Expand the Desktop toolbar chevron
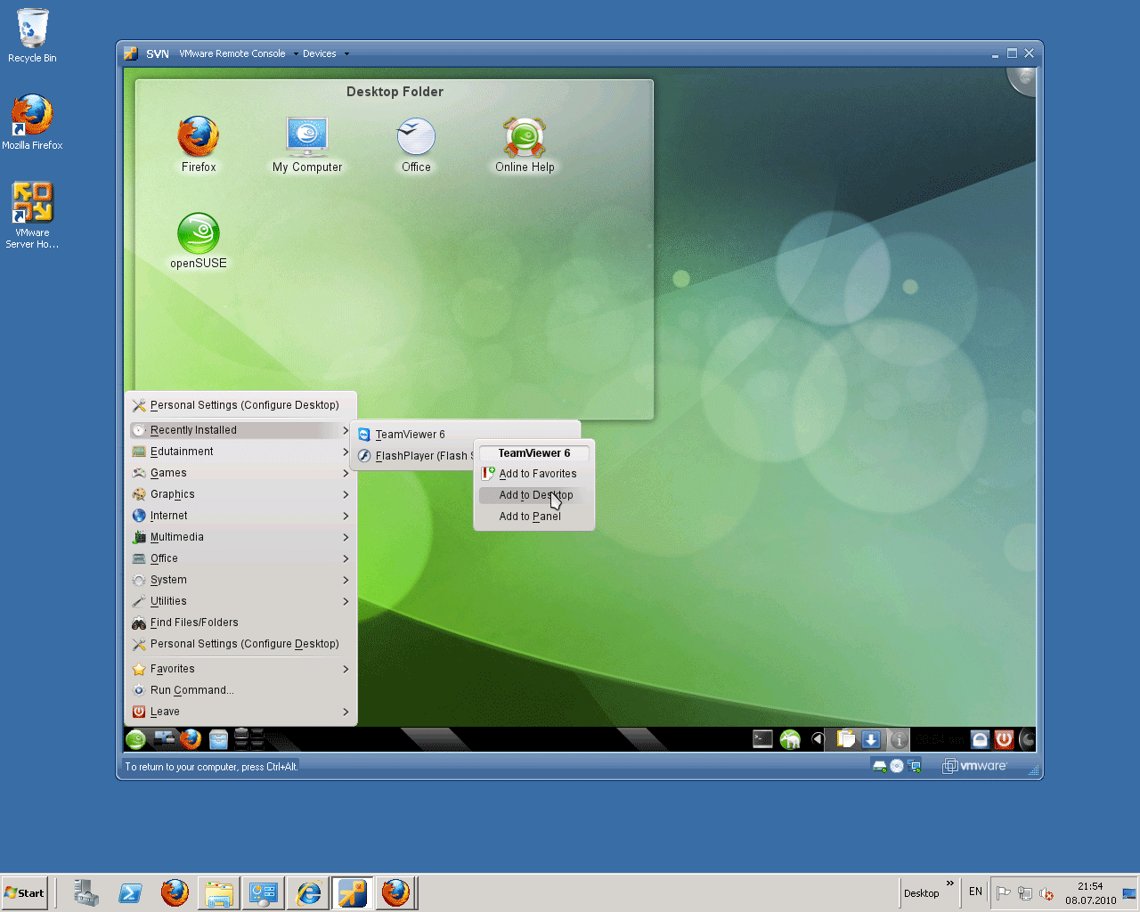This screenshot has width=1140, height=912. point(949,883)
